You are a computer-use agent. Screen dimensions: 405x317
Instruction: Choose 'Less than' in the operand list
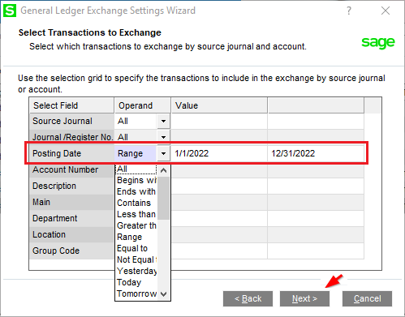coord(136,214)
